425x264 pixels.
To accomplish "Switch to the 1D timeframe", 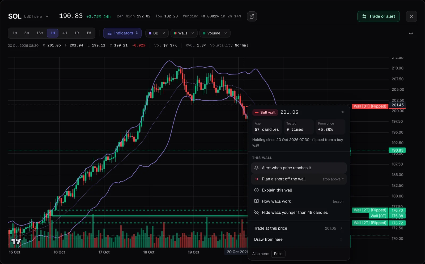I will pos(76,33).
